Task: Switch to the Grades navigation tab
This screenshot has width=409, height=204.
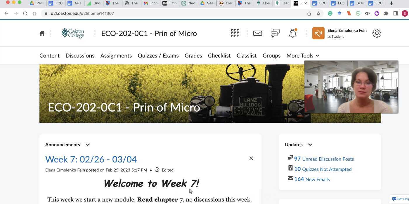Action: pos(193,55)
